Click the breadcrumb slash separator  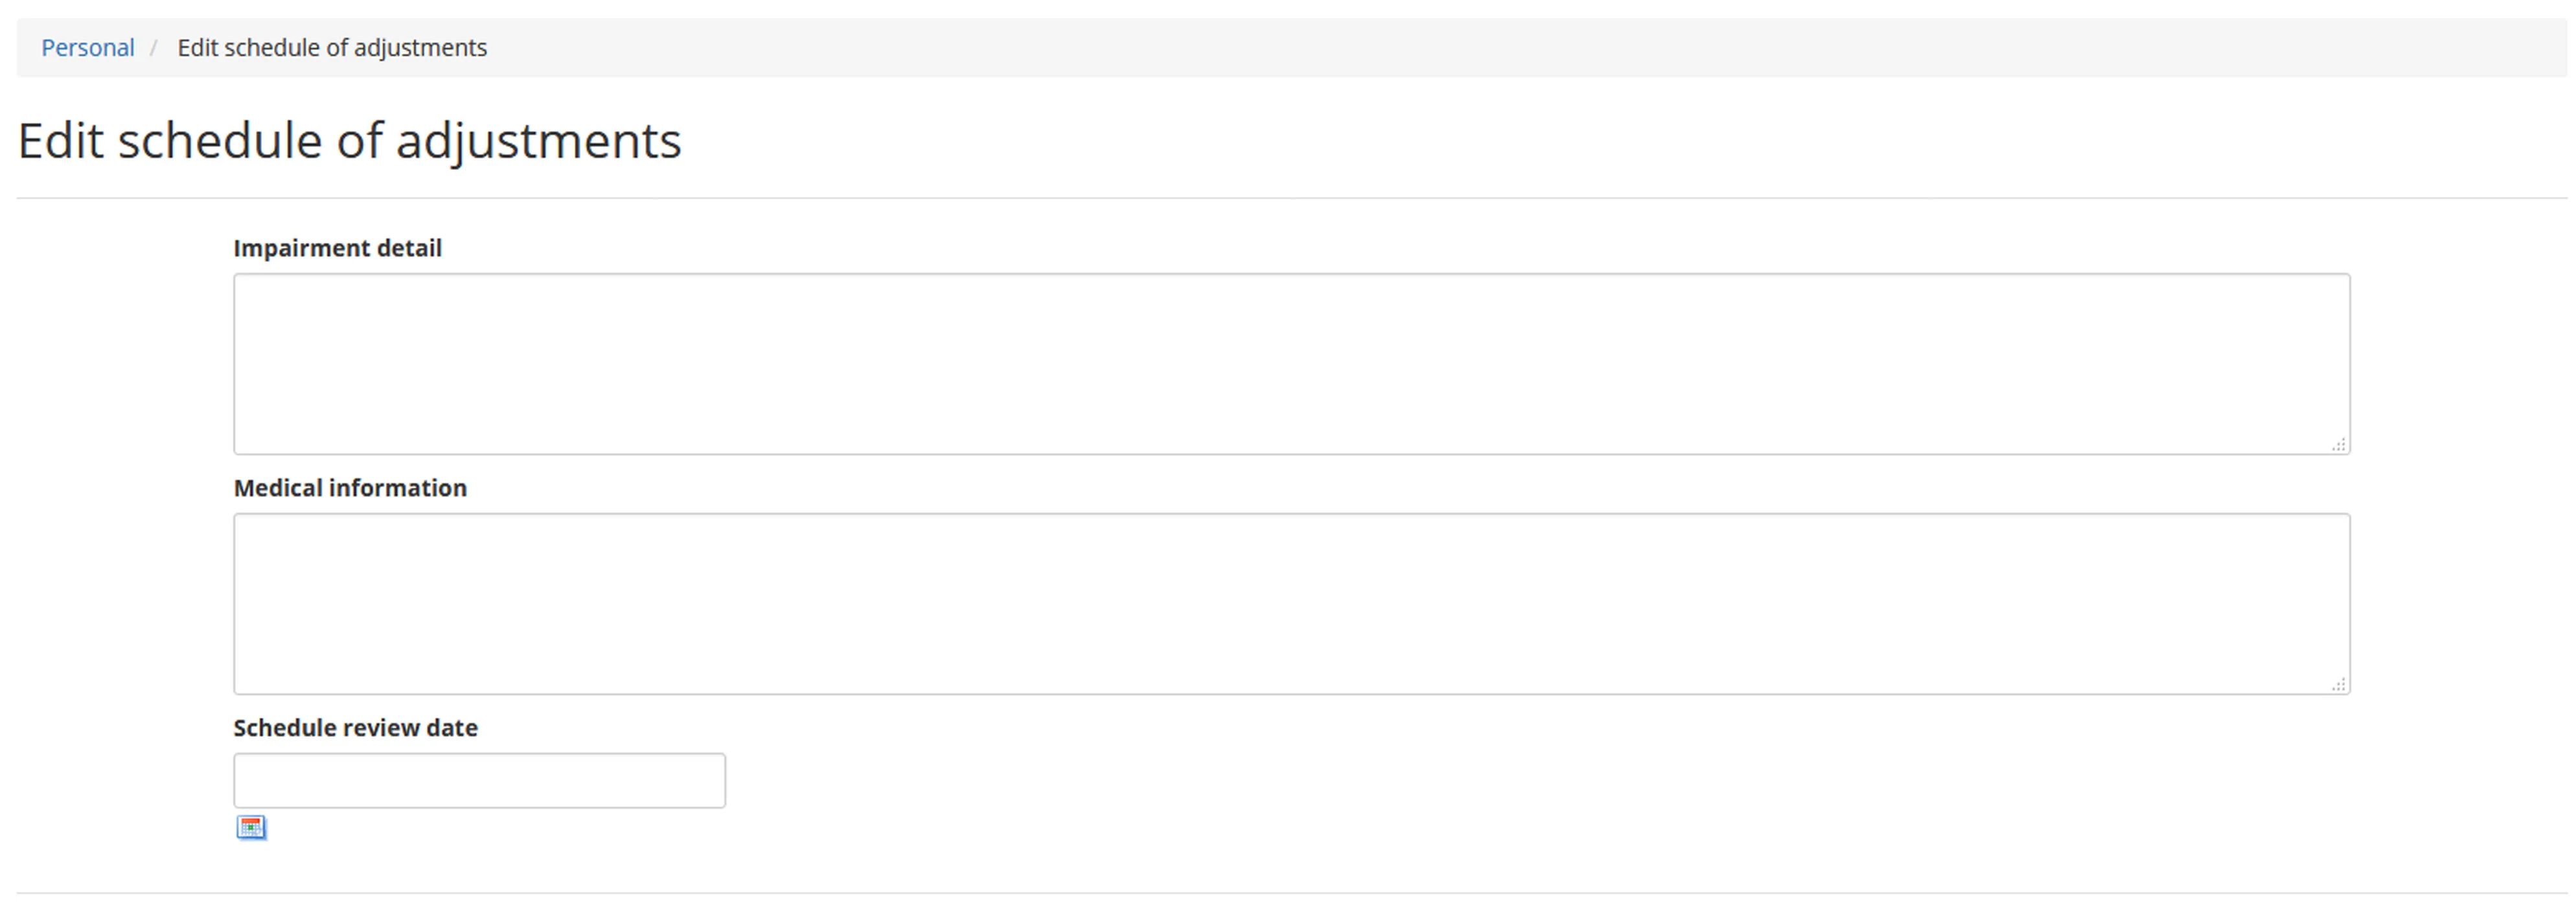154,48
